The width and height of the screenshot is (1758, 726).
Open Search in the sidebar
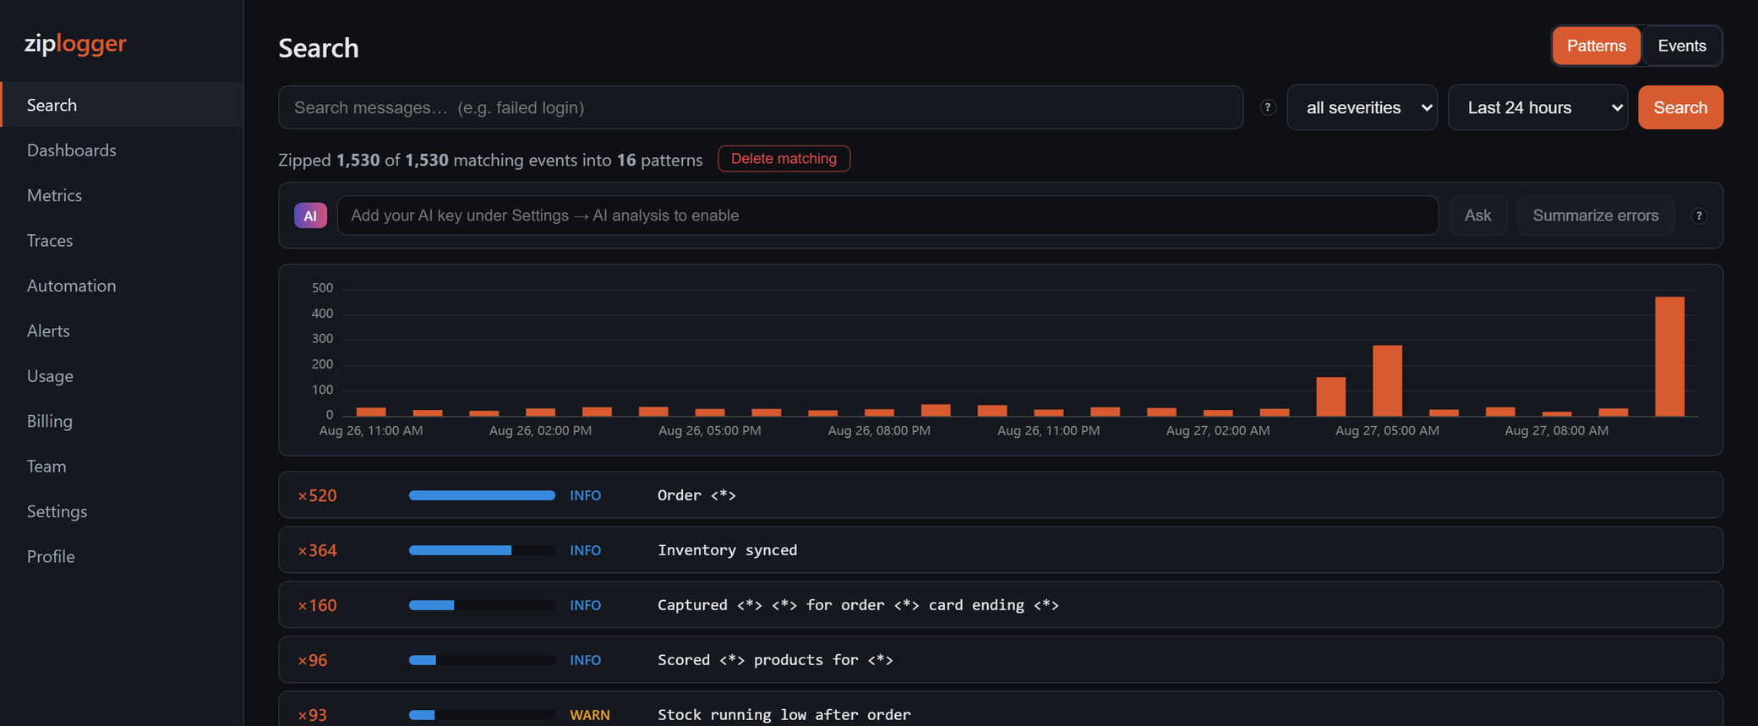(x=122, y=105)
